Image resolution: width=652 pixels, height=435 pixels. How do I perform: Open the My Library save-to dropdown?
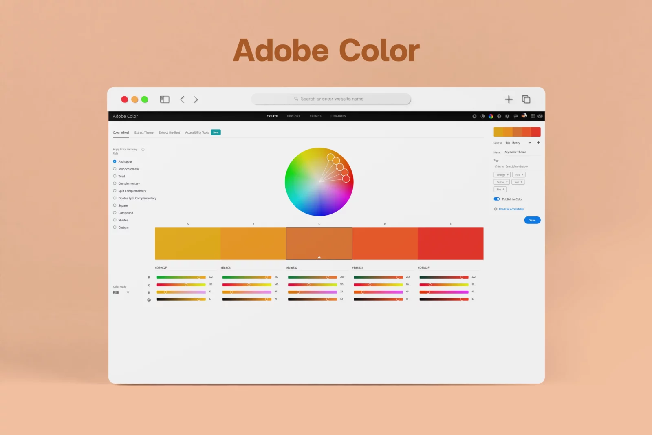point(518,143)
